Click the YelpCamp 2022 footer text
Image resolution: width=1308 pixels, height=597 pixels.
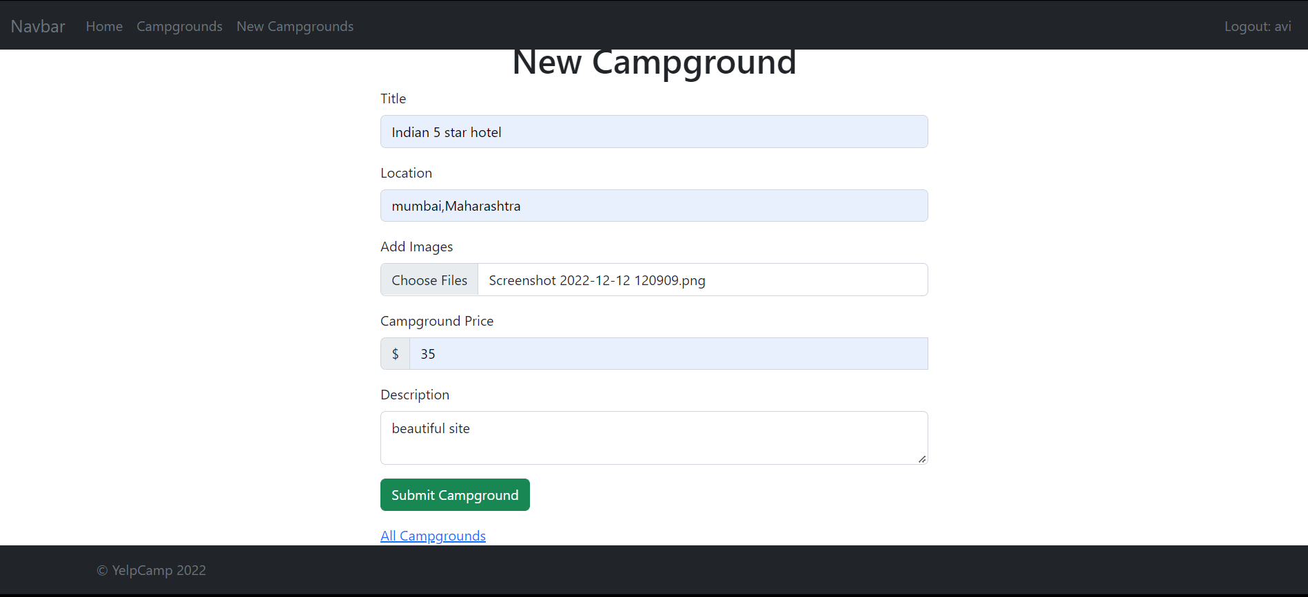pos(152,570)
